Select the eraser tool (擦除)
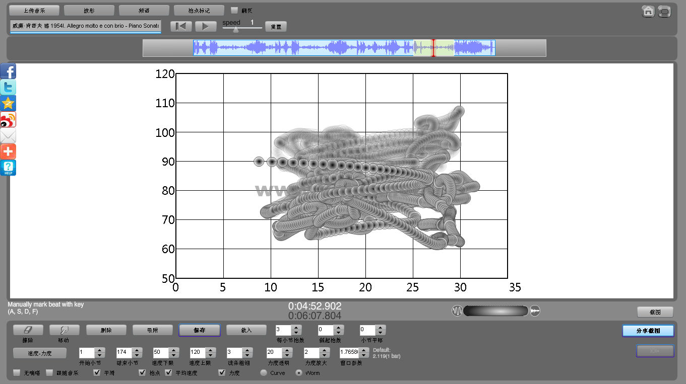686x384 pixels. (28, 330)
